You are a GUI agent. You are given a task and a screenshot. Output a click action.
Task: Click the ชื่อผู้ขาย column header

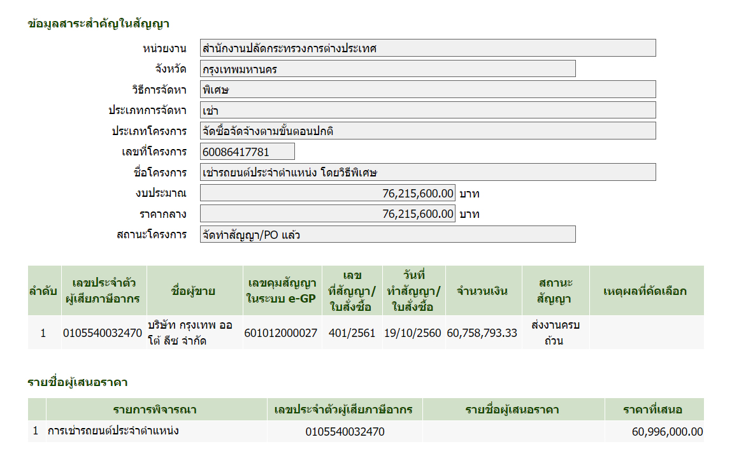pos(194,291)
